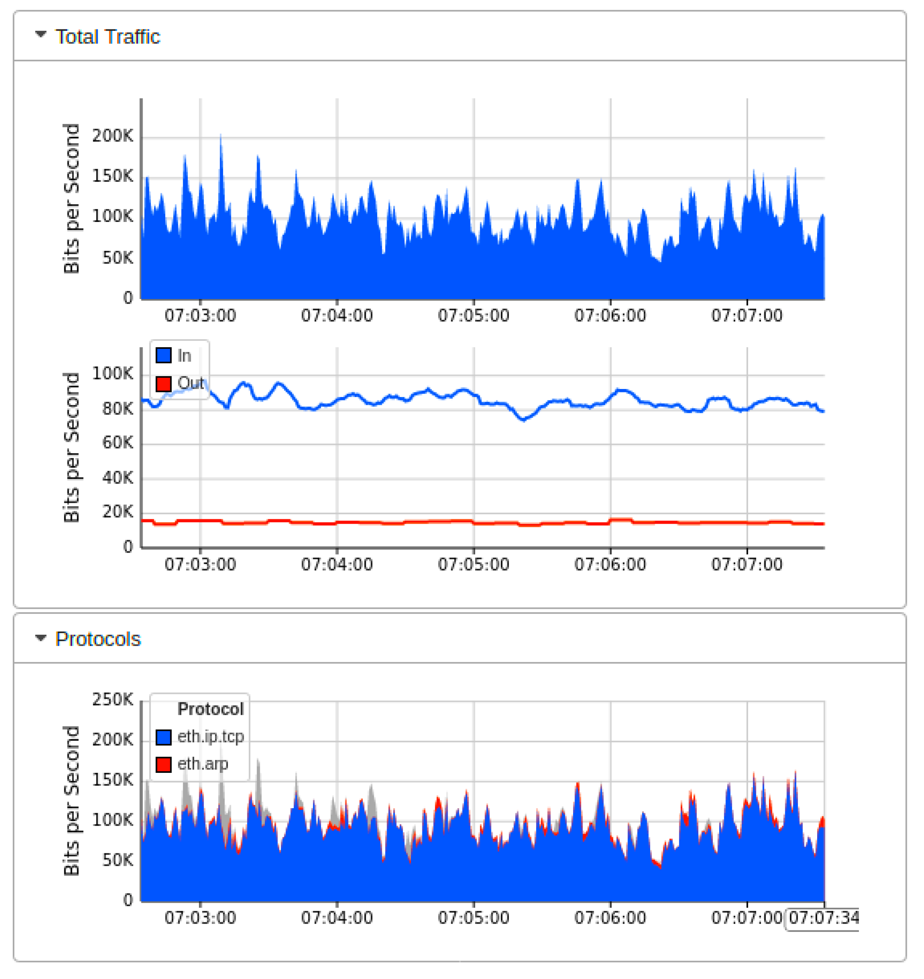
Task: Collapse the Protocols section triangle
Action: coord(40,638)
